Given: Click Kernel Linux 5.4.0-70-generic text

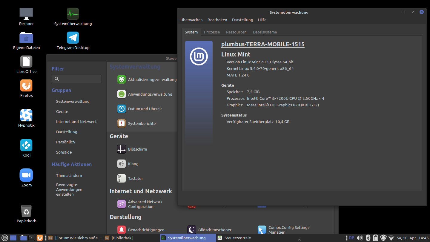Looking at the screenshot, I should pyautogui.click(x=260, y=68).
